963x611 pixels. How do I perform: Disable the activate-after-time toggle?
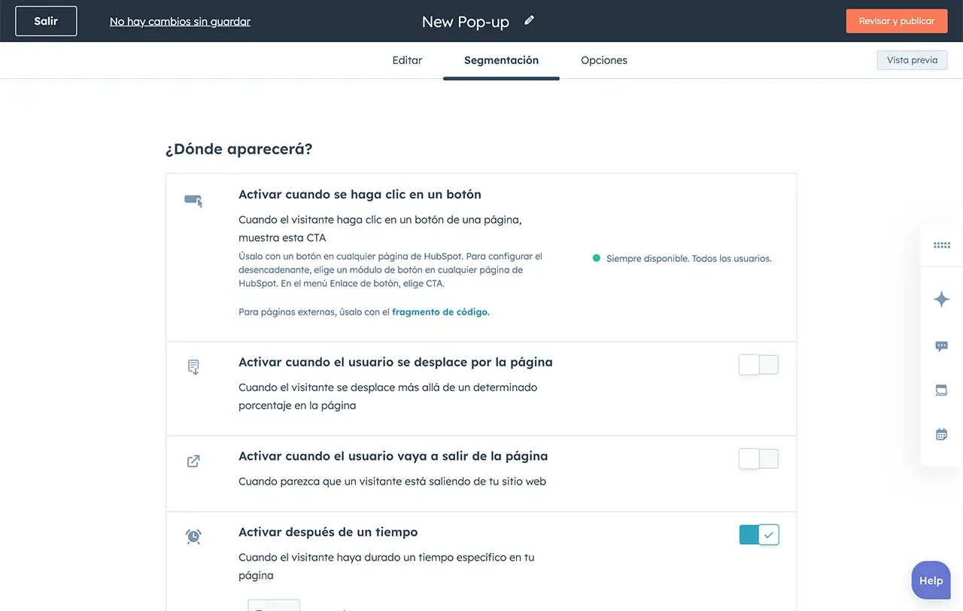tap(759, 535)
